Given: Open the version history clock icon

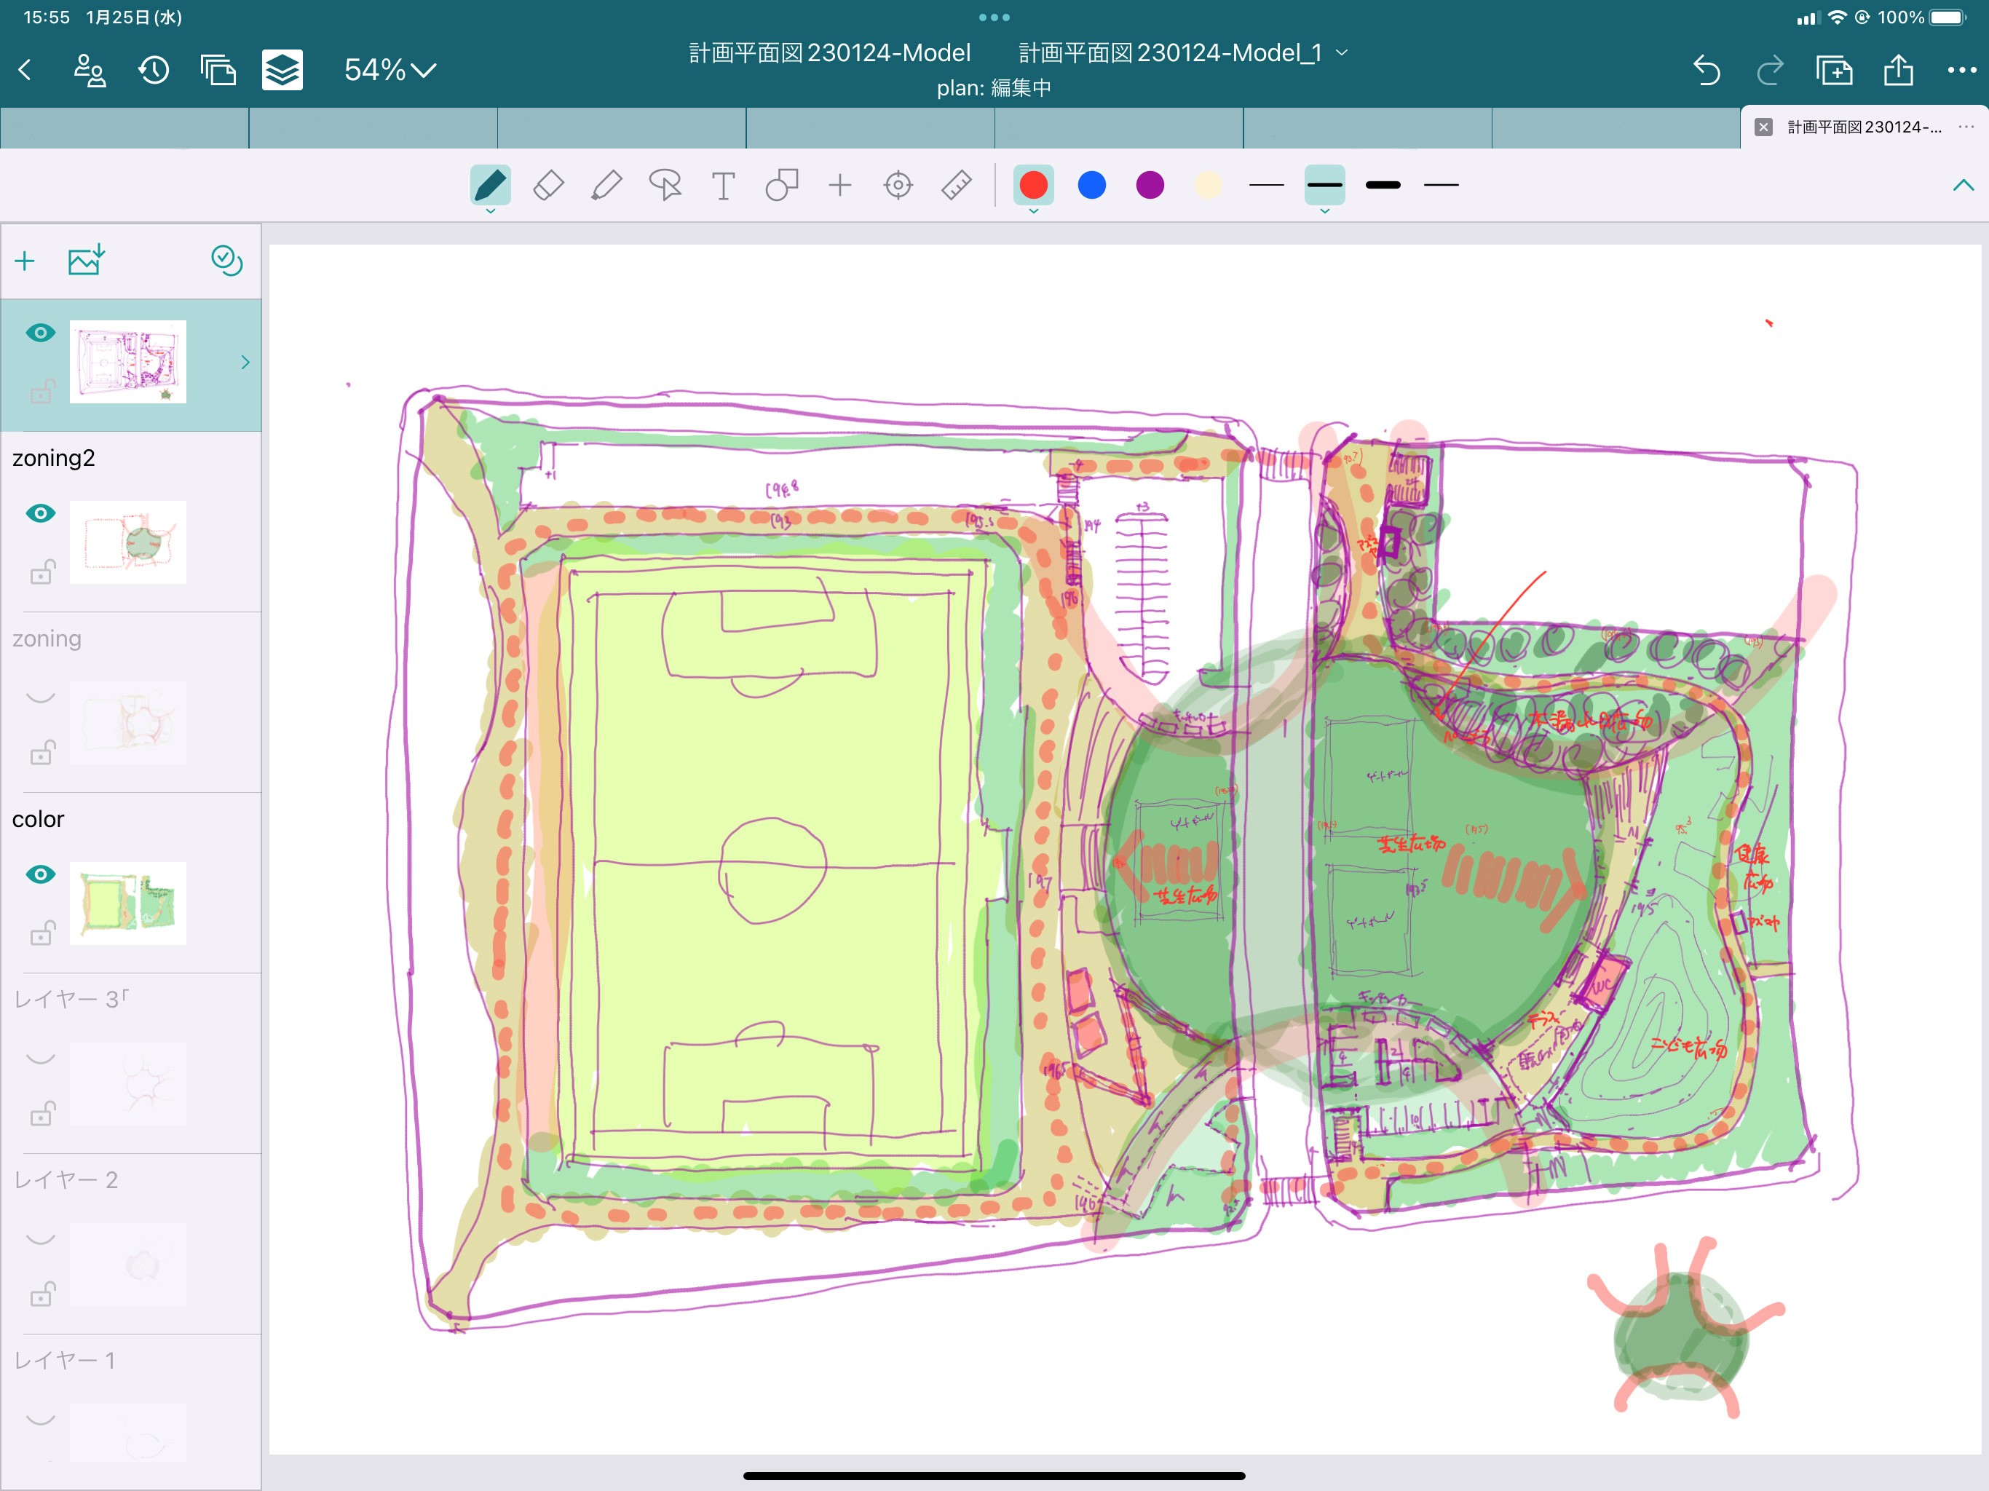Looking at the screenshot, I should point(154,70).
